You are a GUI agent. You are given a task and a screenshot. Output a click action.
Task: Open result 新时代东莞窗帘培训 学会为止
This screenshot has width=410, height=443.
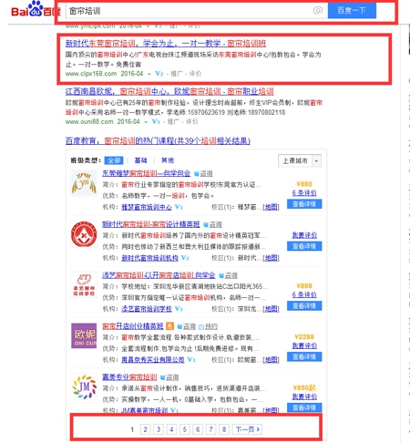click(x=166, y=44)
